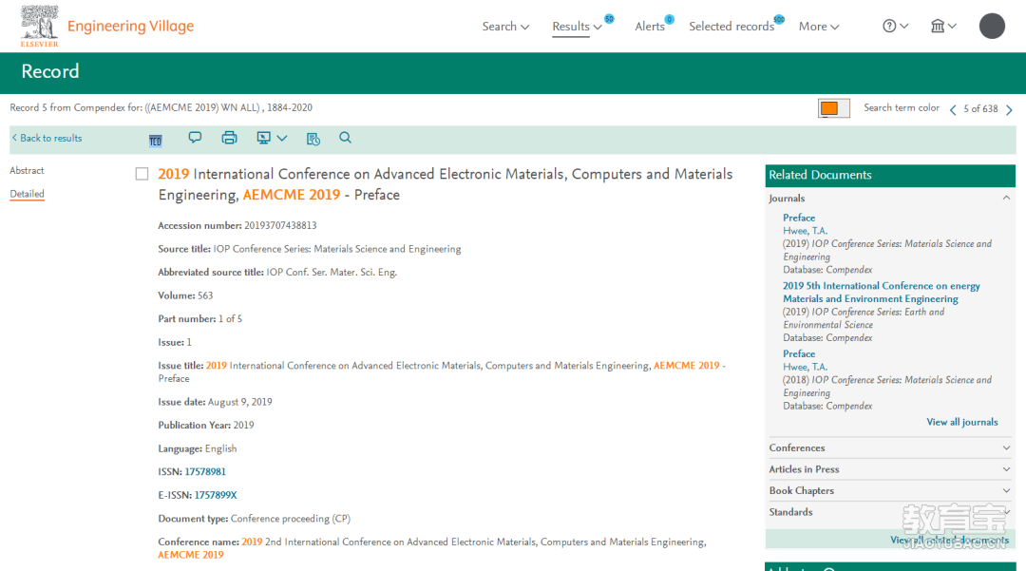Click the Record page heading
Image resolution: width=1026 pixels, height=571 pixels.
[x=50, y=71]
